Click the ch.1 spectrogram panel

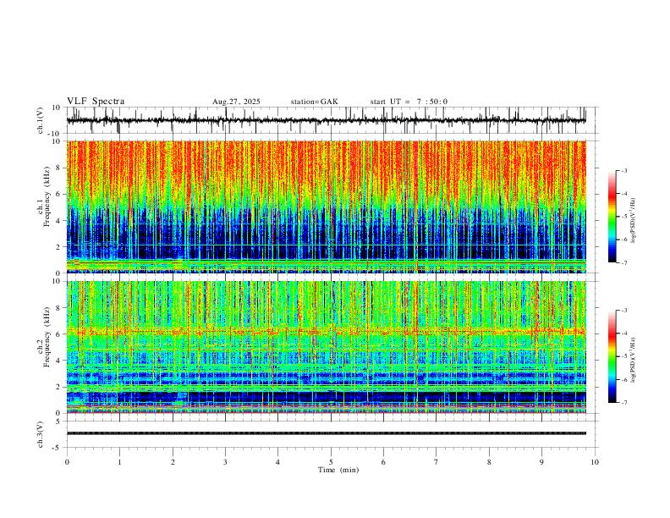coord(326,207)
